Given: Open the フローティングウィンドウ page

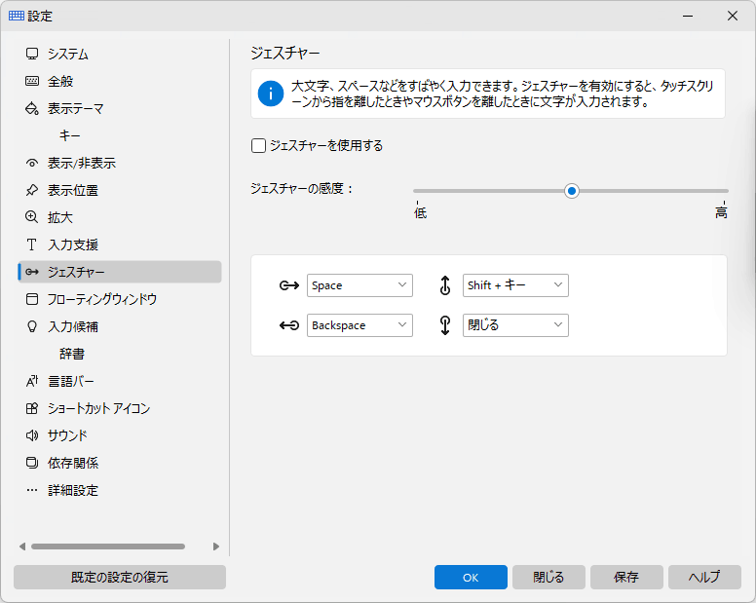Looking at the screenshot, I should click(120, 299).
